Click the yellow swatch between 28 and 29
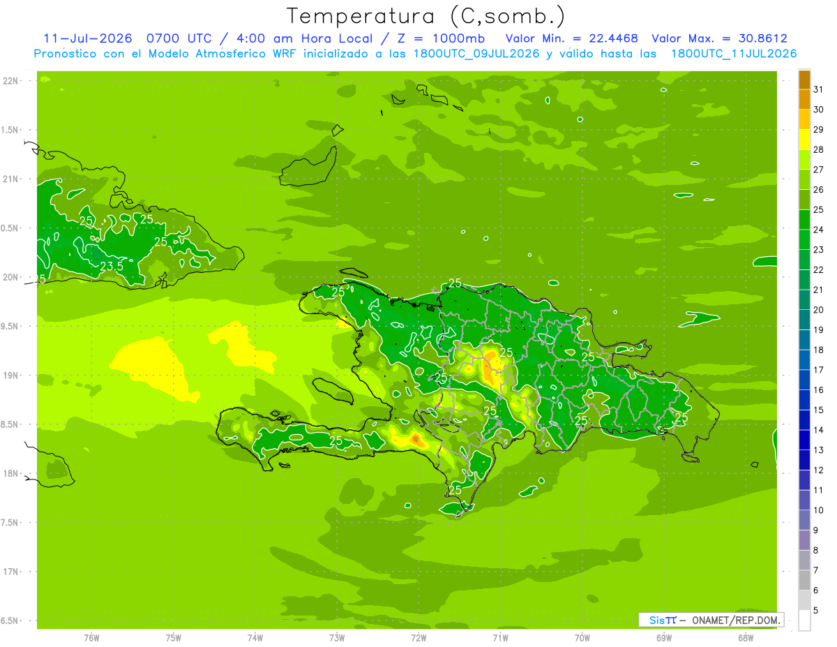 [x=804, y=140]
